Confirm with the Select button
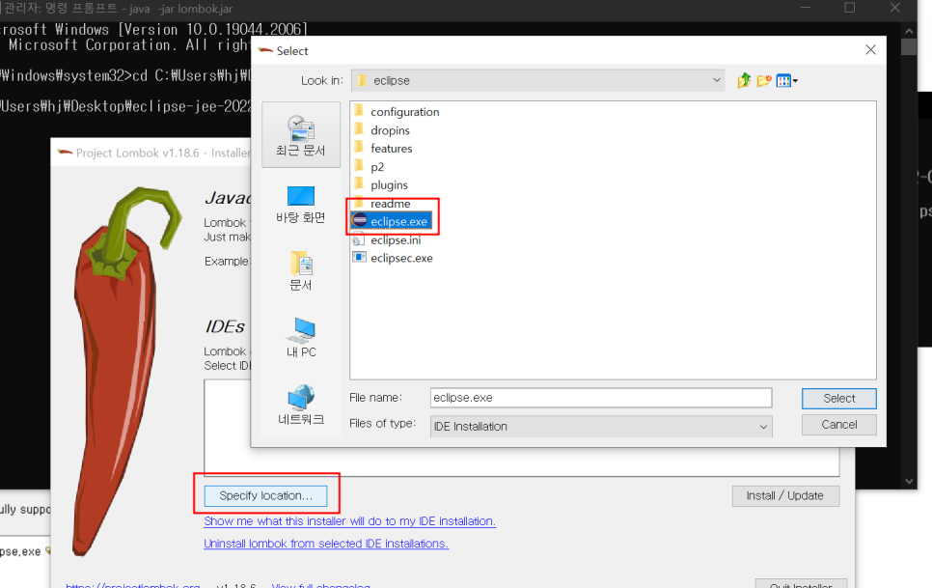932x588 pixels. pyautogui.click(x=838, y=399)
